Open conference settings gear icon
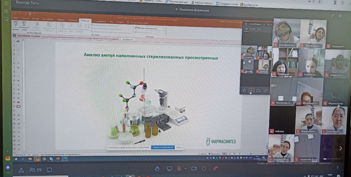This screenshot has height=177, width=351. 340,16
